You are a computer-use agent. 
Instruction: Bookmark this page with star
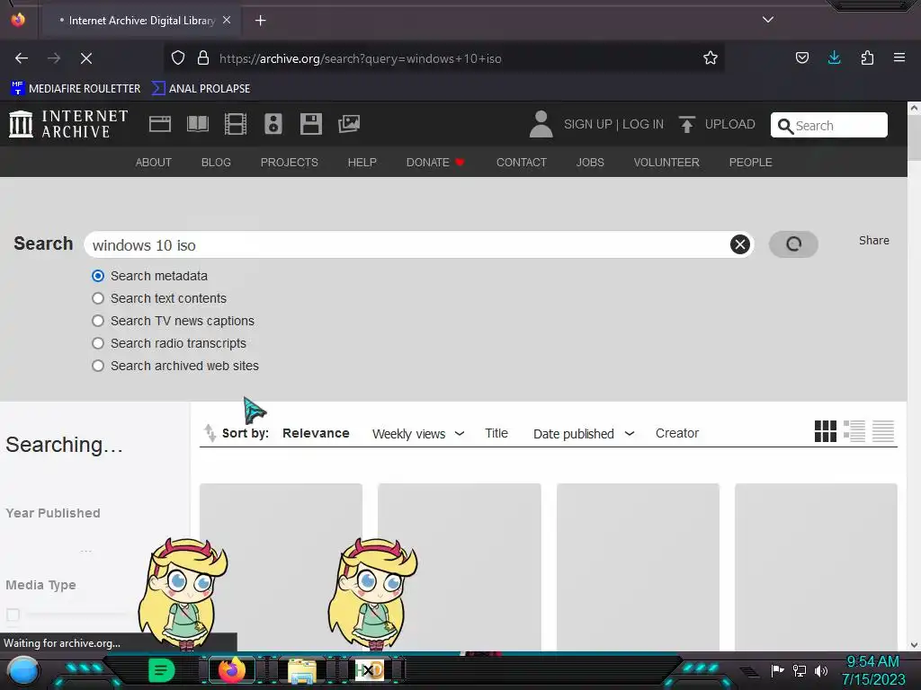711,58
